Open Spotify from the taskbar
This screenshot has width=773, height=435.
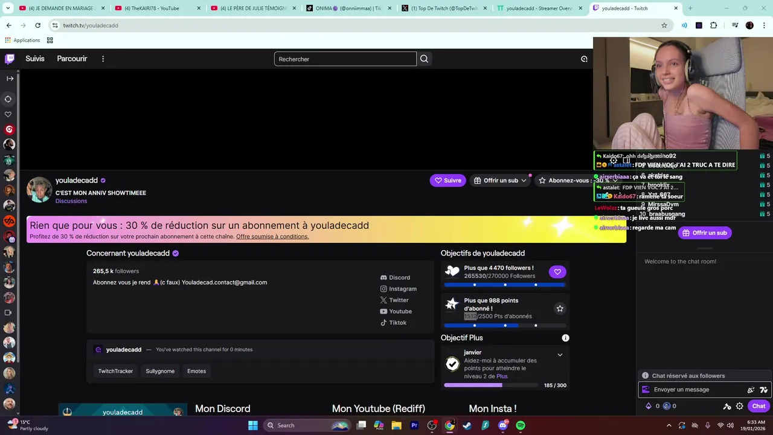[x=521, y=425]
